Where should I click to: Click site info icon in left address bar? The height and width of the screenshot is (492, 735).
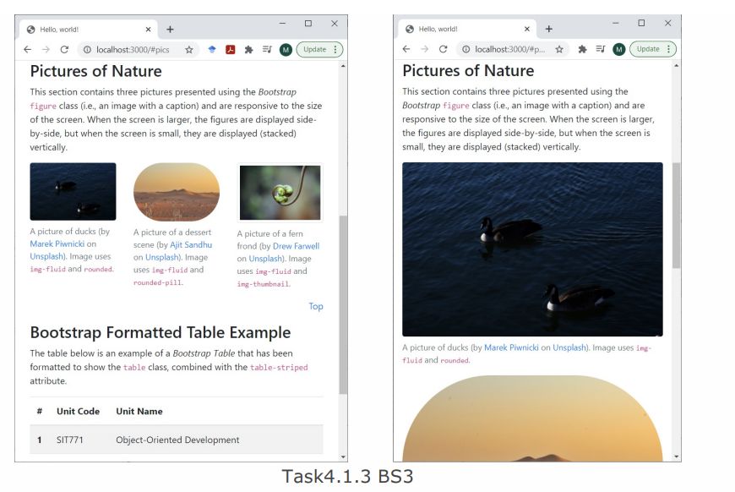click(87, 50)
